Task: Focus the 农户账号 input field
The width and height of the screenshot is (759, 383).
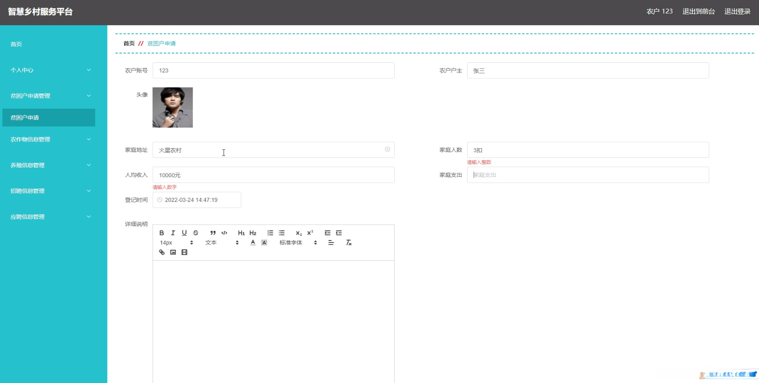Action: pos(273,71)
